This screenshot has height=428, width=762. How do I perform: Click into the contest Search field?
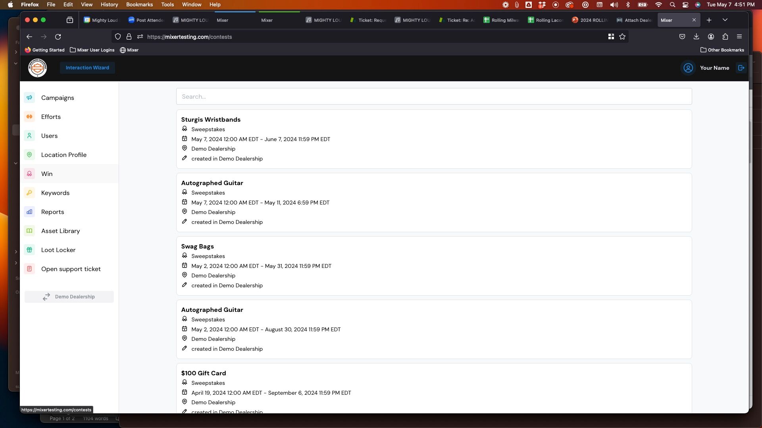[x=434, y=97]
